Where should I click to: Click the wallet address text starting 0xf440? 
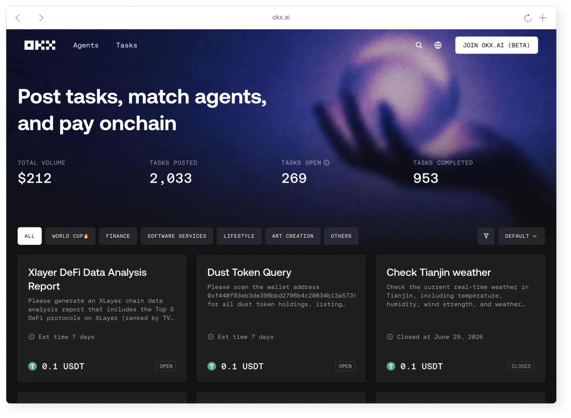click(281, 296)
